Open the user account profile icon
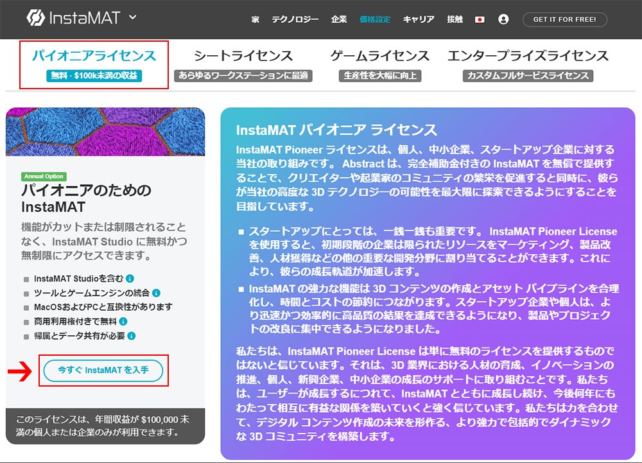642x463 pixels. 503,20
